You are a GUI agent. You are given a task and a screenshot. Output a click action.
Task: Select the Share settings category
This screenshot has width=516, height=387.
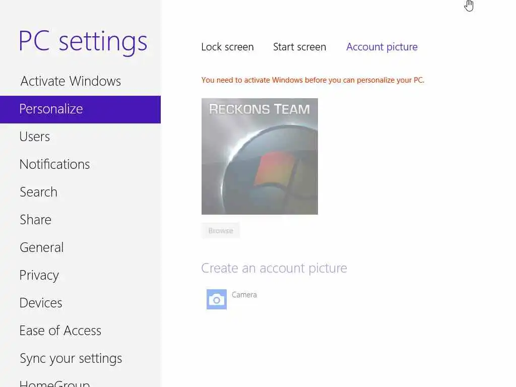coord(35,220)
